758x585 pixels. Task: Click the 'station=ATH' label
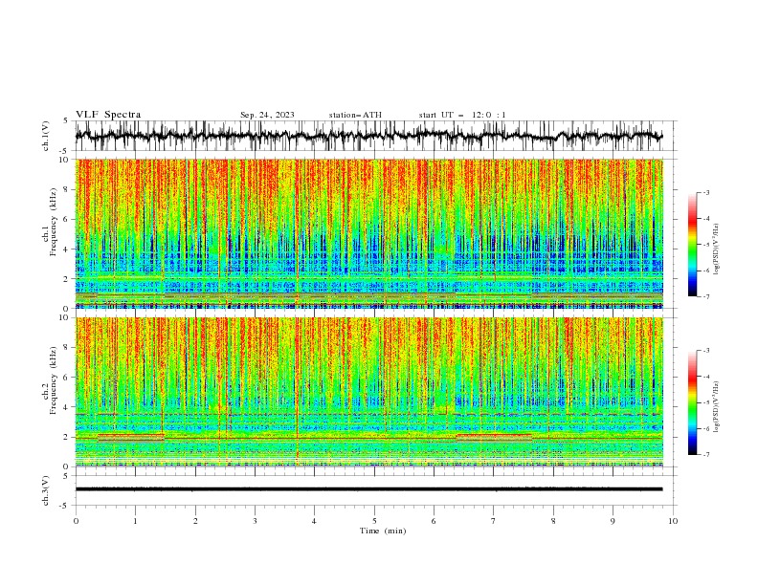355,115
